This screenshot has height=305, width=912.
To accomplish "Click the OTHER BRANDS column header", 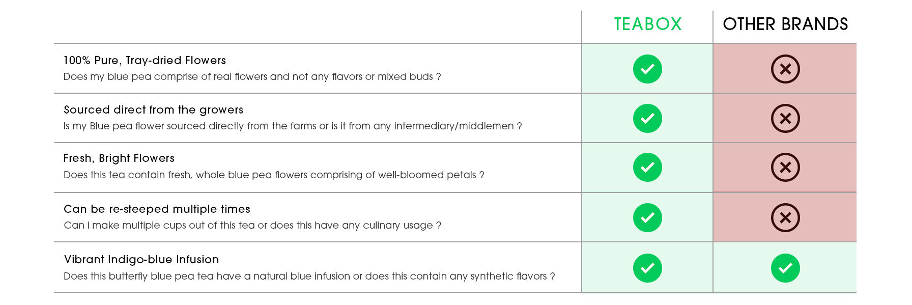I will click(x=785, y=24).
